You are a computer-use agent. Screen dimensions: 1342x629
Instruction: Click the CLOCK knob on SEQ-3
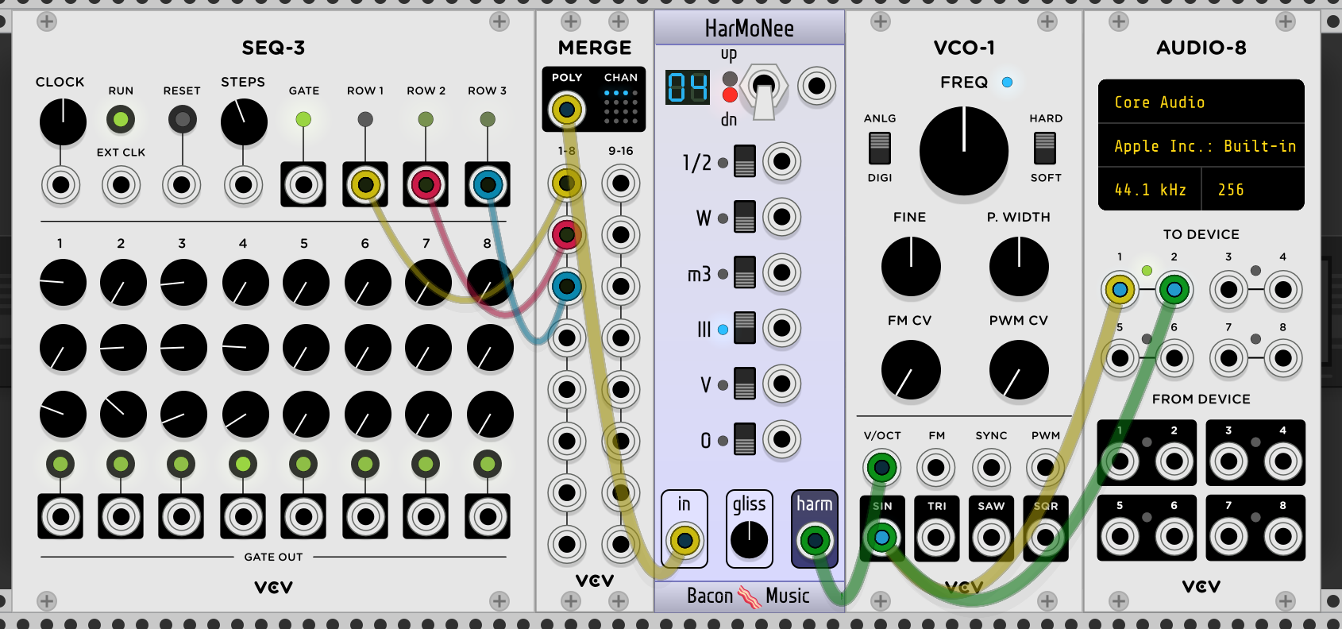(x=63, y=122)
